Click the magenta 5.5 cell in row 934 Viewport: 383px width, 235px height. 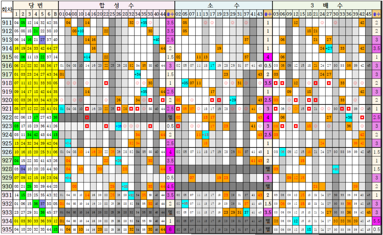pyautogui.click(x=377, y=221)
